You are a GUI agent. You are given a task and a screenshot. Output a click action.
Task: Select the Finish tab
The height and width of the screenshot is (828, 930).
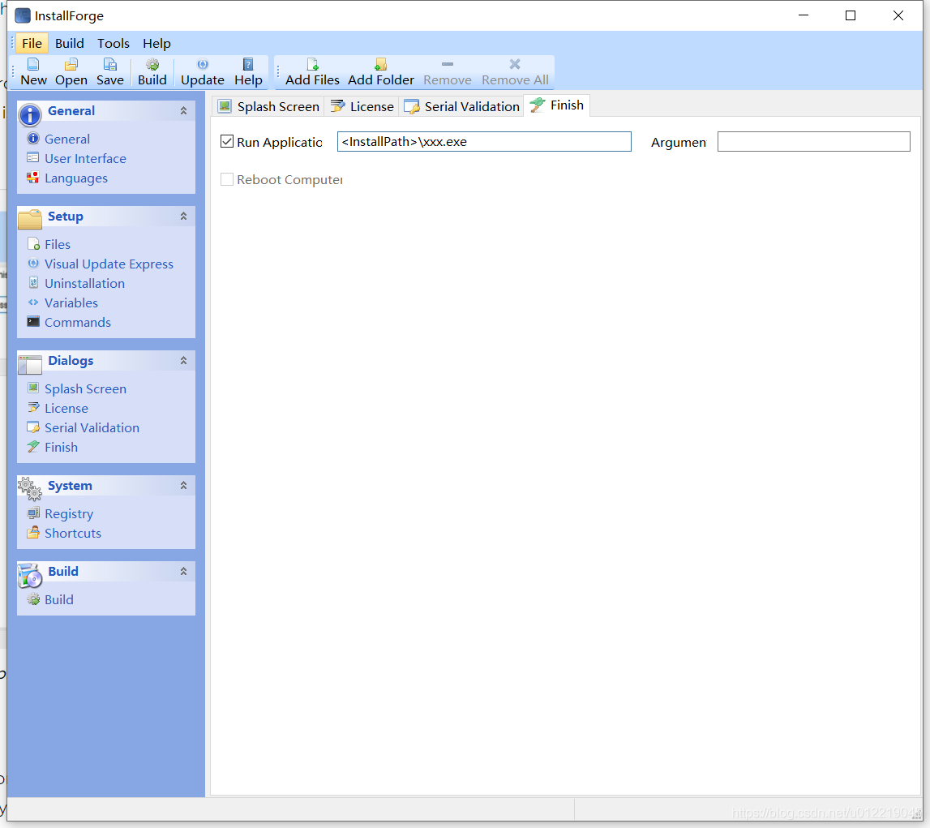coord(557,105)
